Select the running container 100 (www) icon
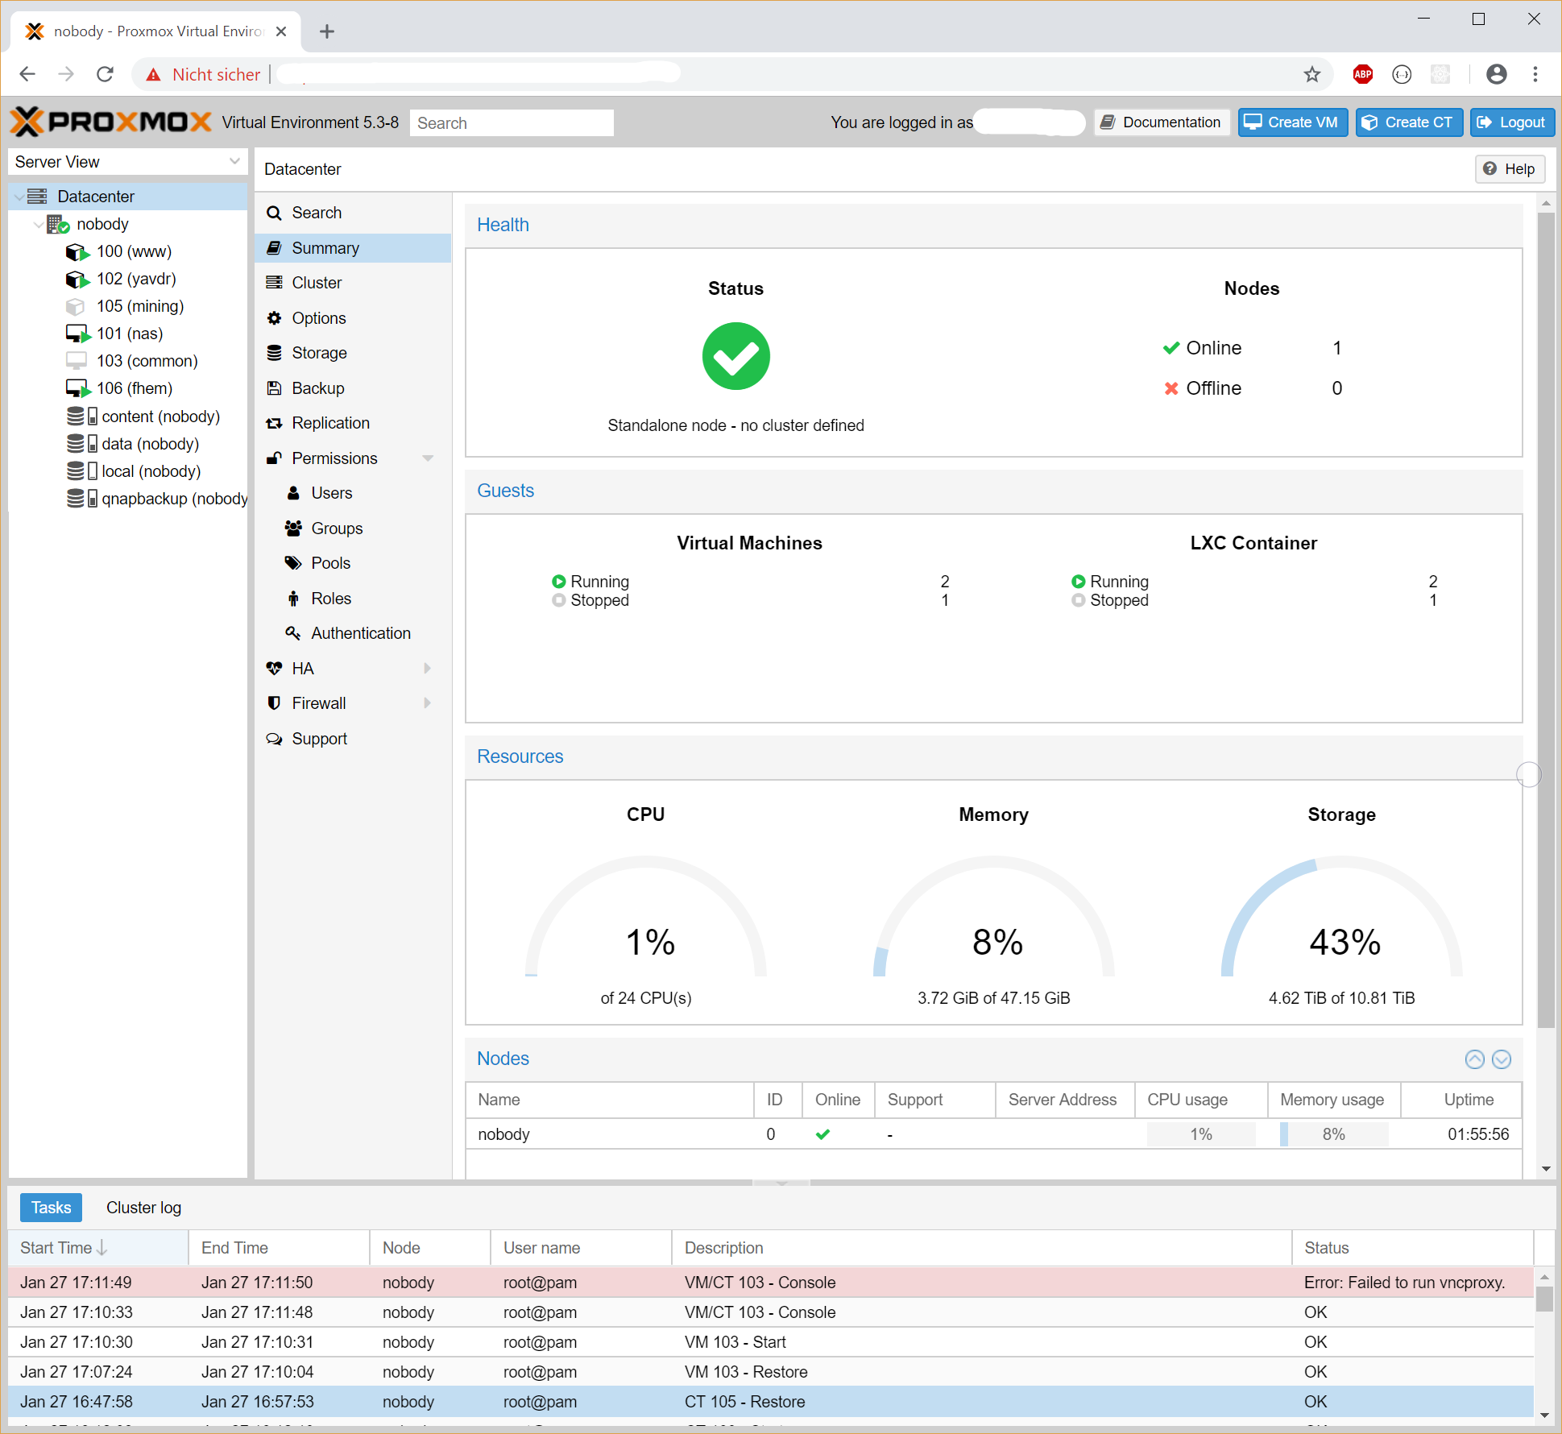The image size is (1562, 1434). coord(77,252)
